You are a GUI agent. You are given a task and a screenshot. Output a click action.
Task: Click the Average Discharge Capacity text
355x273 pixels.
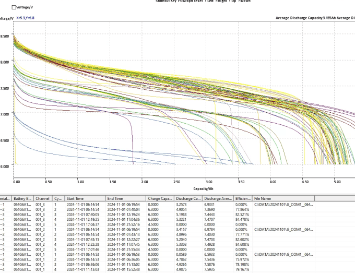coord(305,18)
